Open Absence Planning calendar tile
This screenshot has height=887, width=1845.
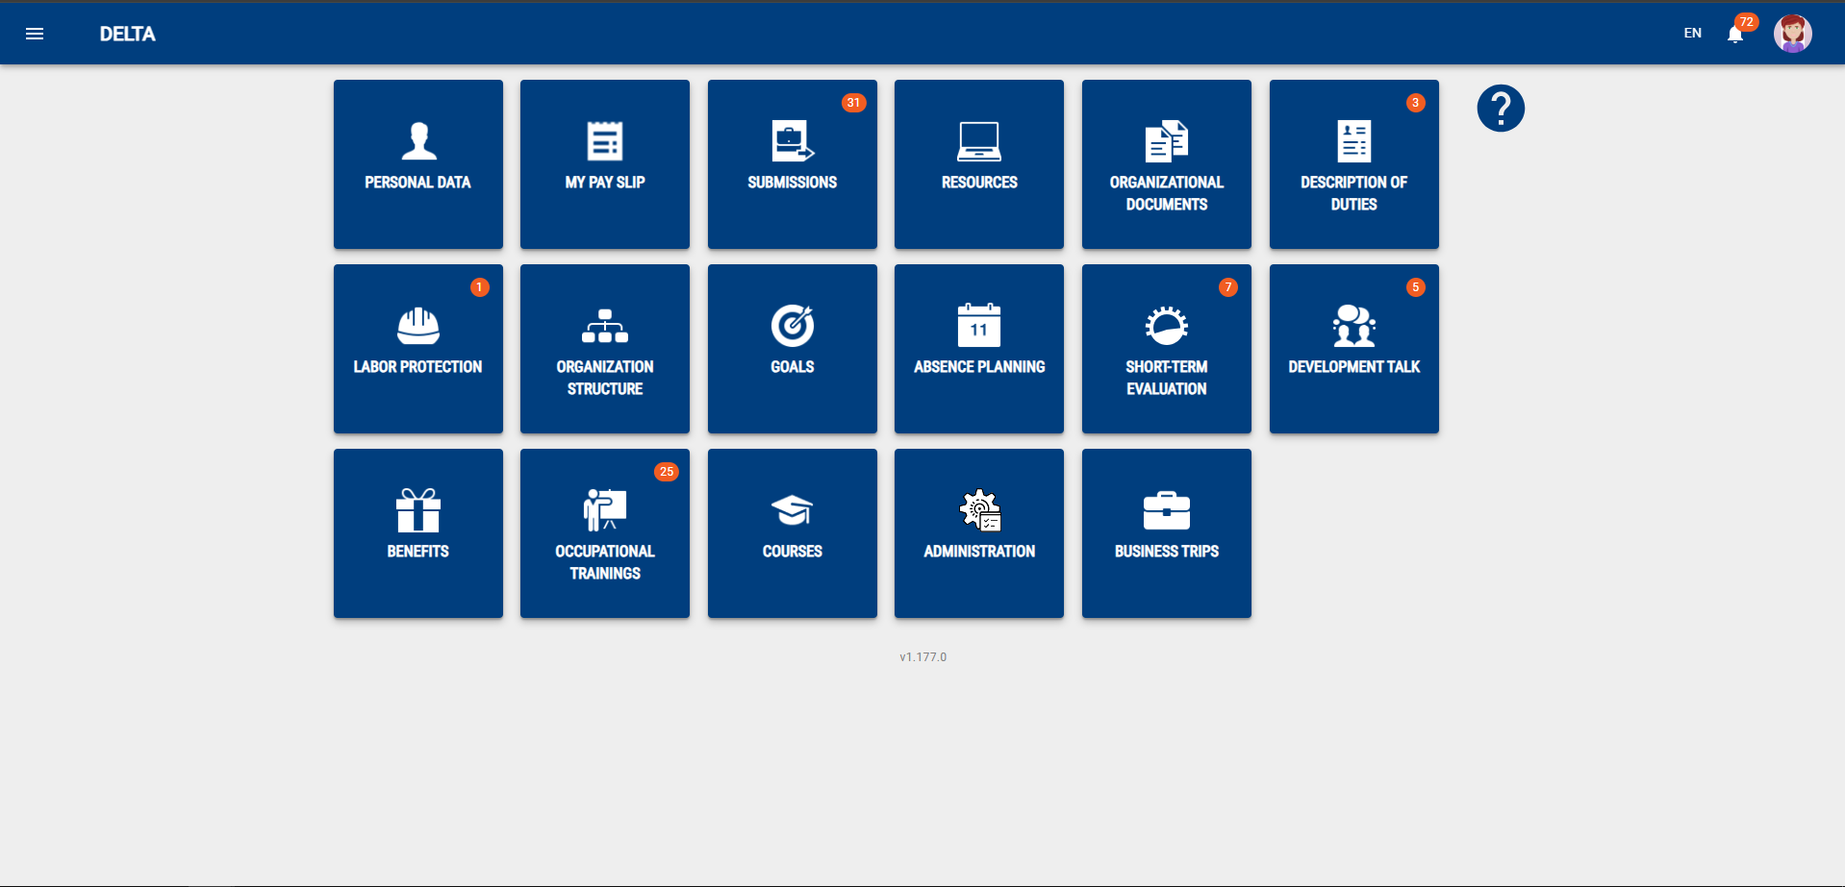979,349
